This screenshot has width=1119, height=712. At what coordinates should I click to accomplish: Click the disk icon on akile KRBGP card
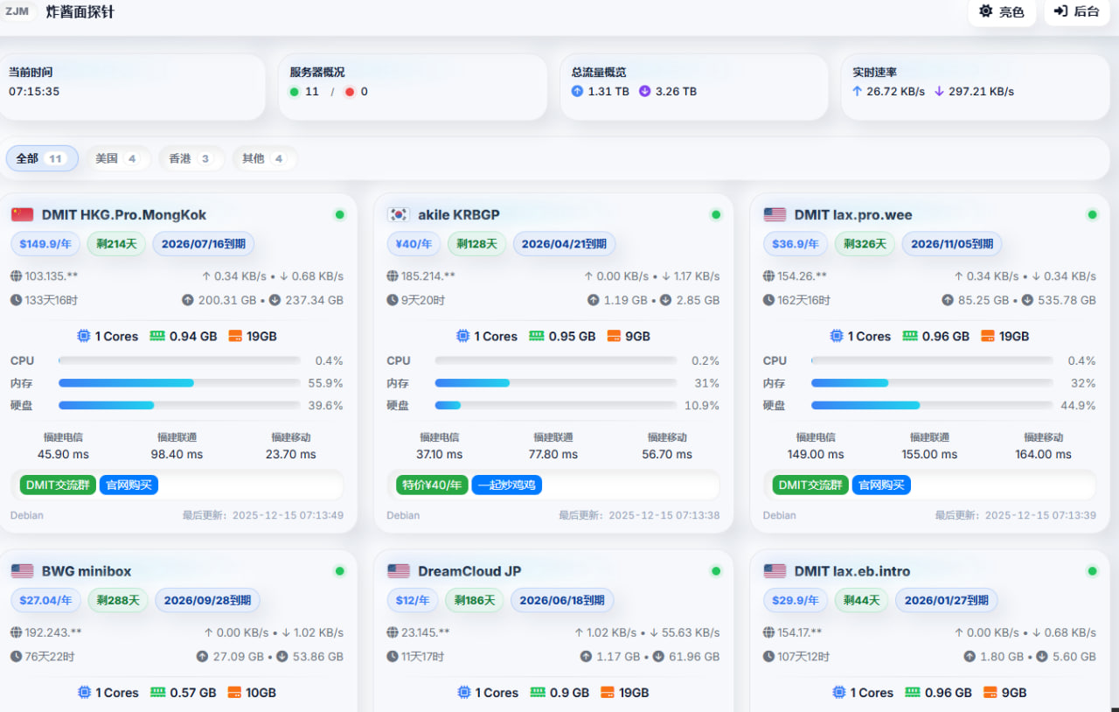[614, 336]
